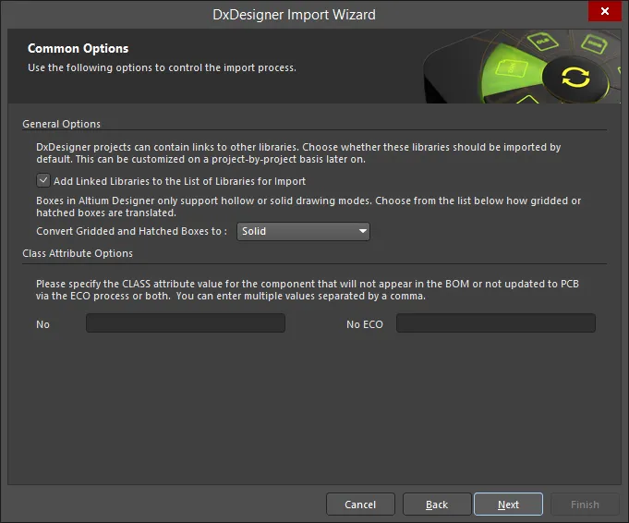Image resolution: width=629 pixels, height=523 pixels.
Task: Click 'Add Linked Libraries to the List' label
Action: pyautogui.click(x=180, y=181)
